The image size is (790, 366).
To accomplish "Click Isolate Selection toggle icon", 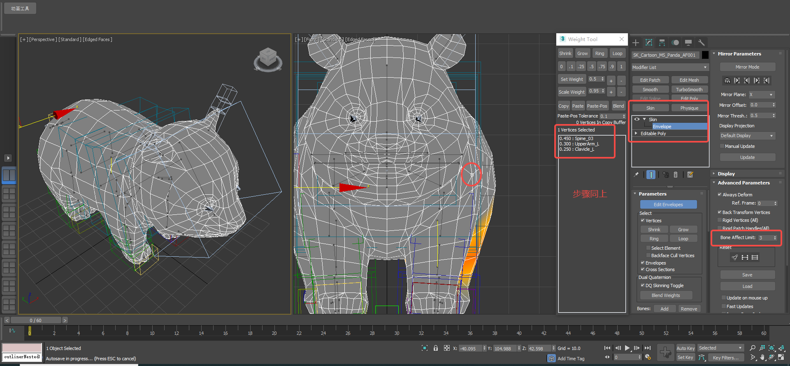I will pyautogui.click(x=425, y=348).
